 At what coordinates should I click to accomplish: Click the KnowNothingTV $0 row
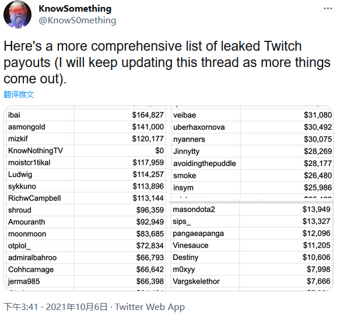86,150
